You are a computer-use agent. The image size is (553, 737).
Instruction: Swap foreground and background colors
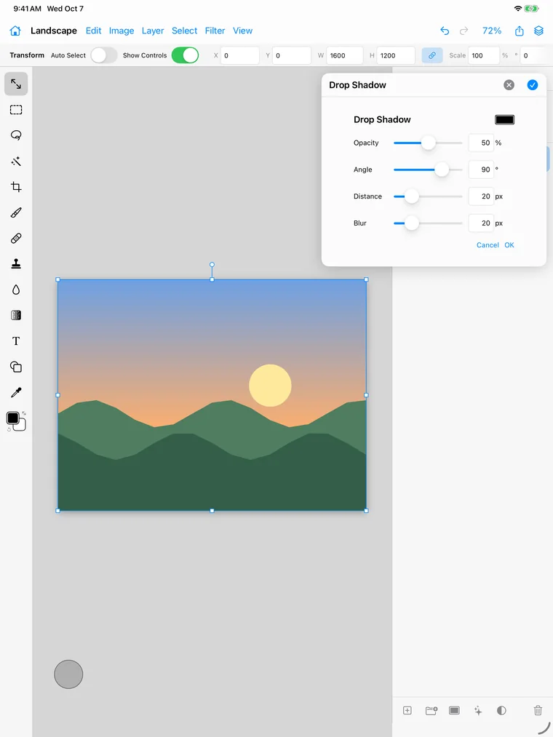24,413
